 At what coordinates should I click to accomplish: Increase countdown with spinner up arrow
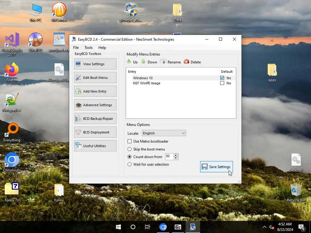176,155
